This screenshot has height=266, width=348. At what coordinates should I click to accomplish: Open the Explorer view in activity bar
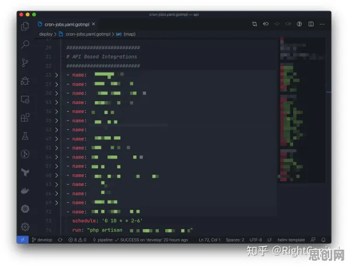click(25, 26)
